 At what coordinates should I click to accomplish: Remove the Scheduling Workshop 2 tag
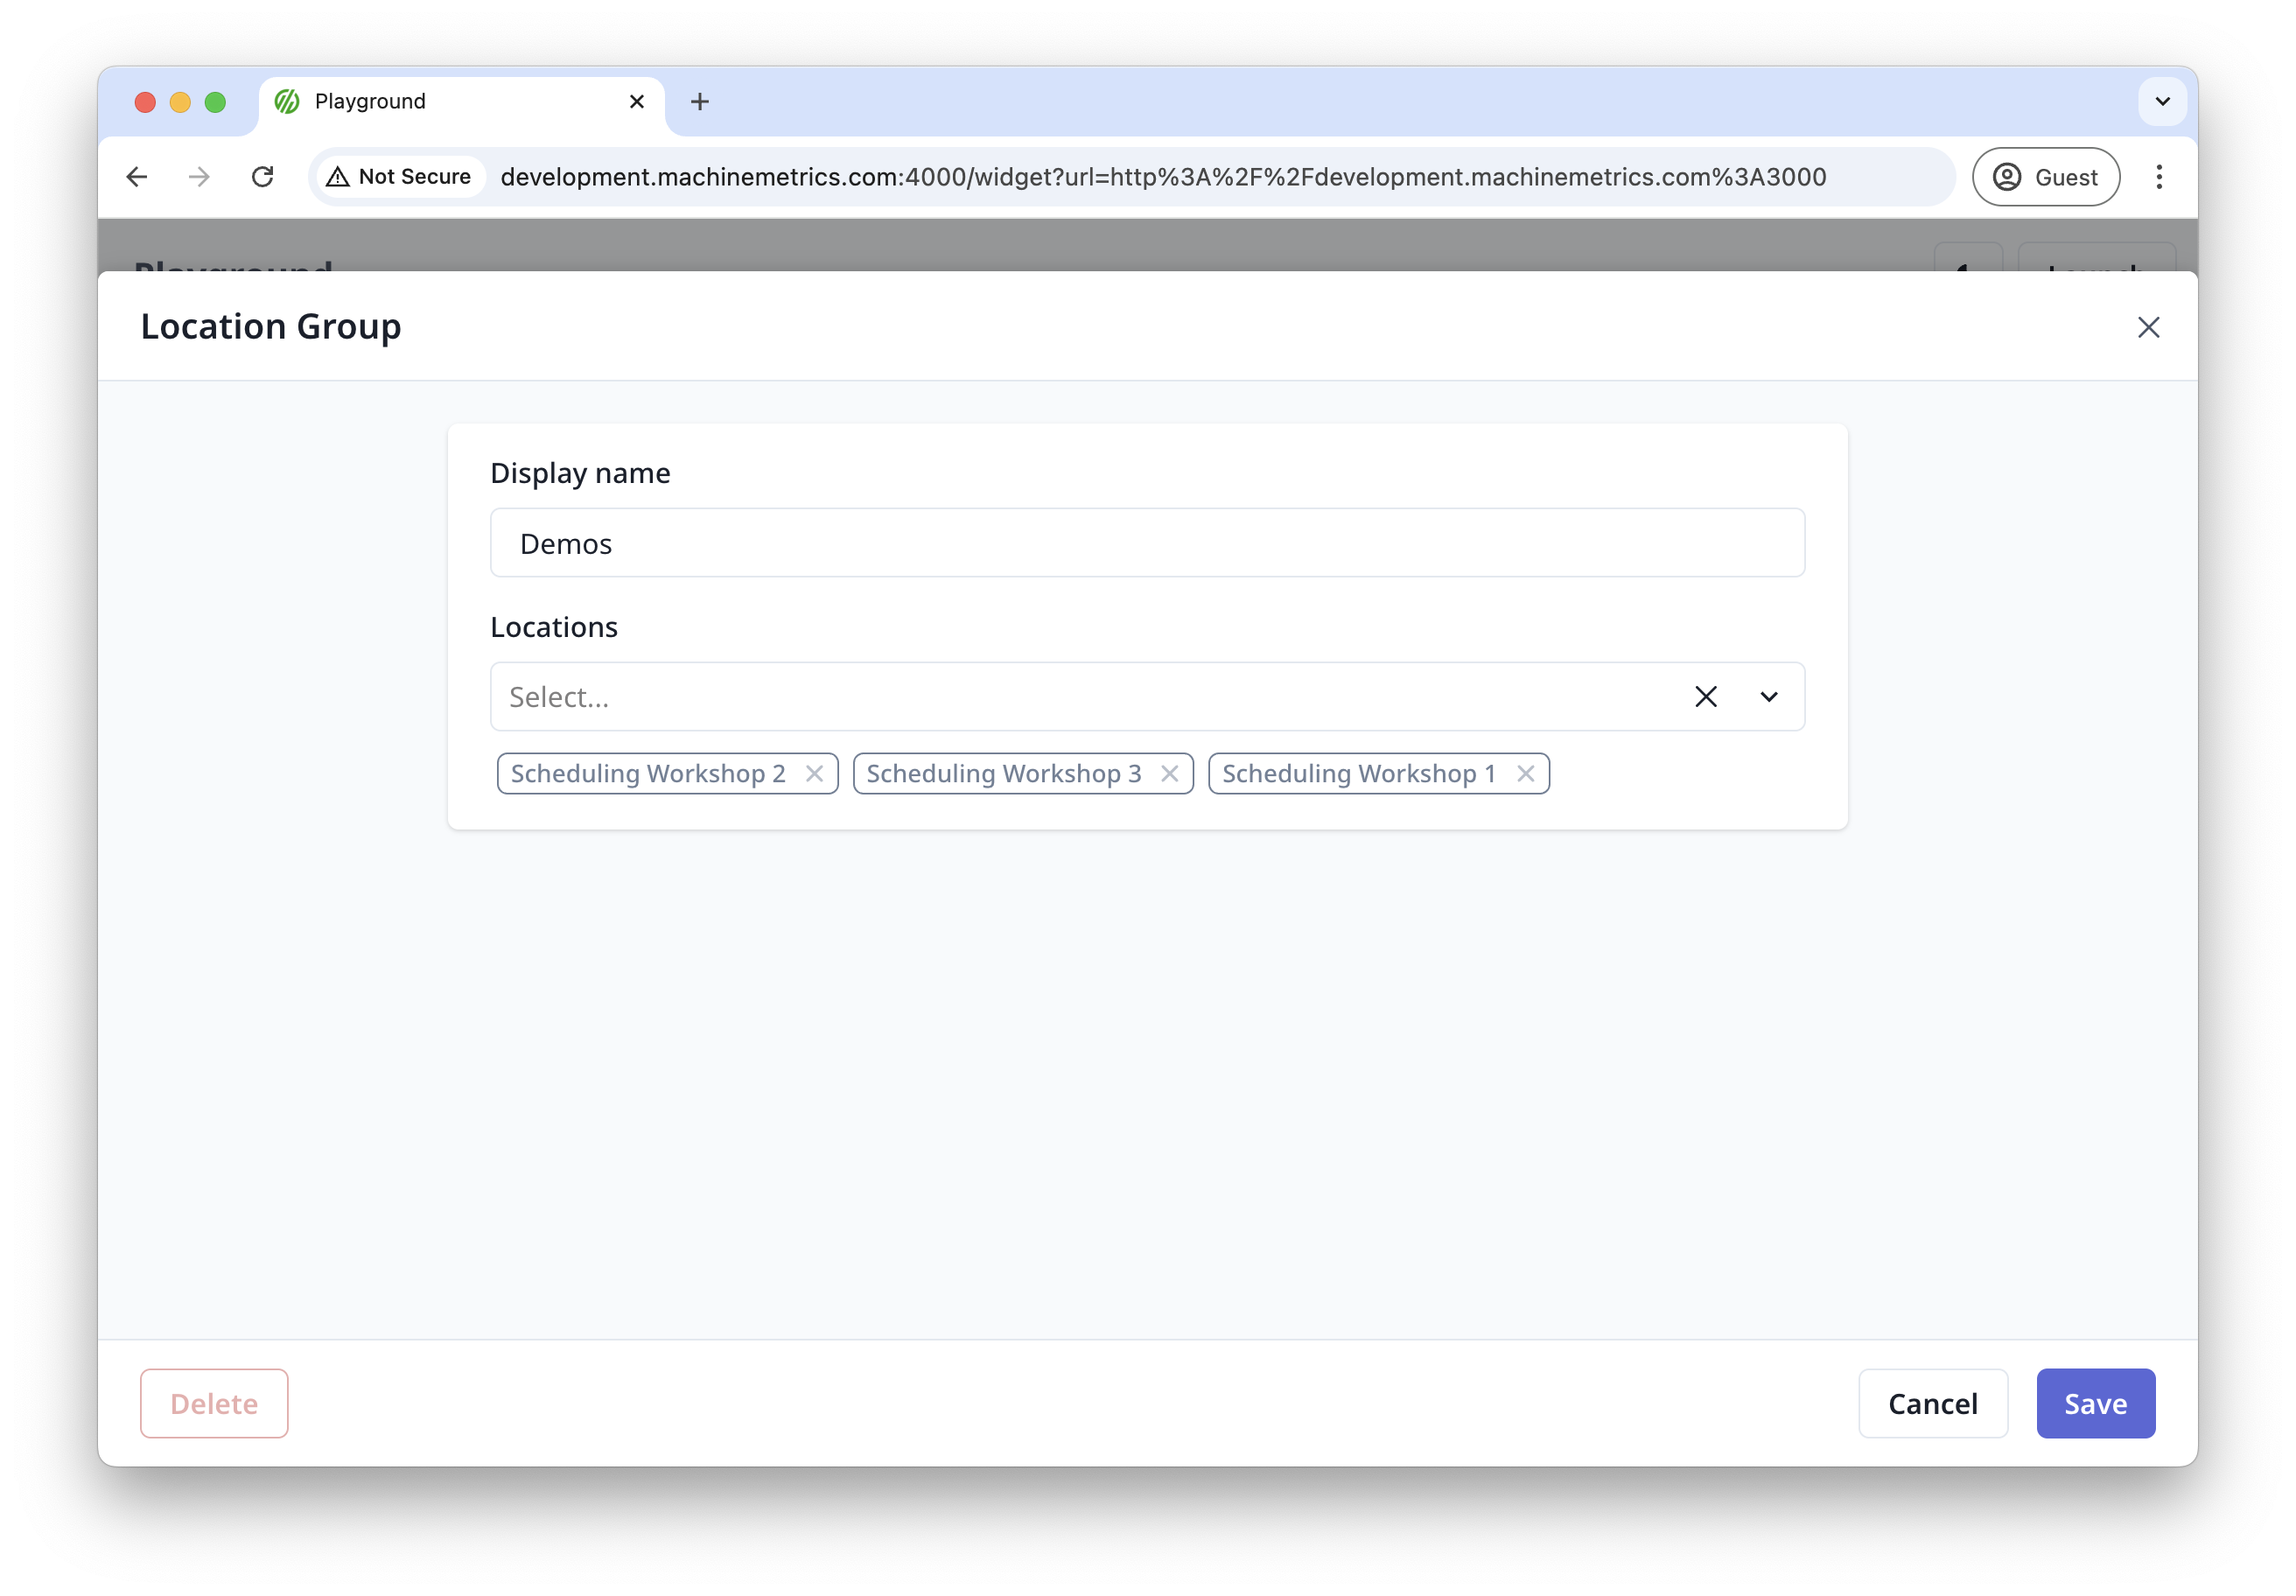[814, 773]
